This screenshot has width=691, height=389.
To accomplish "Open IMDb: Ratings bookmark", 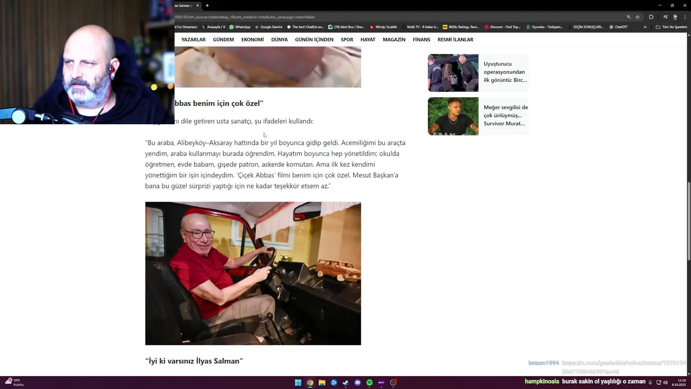I will pos(460,27).
